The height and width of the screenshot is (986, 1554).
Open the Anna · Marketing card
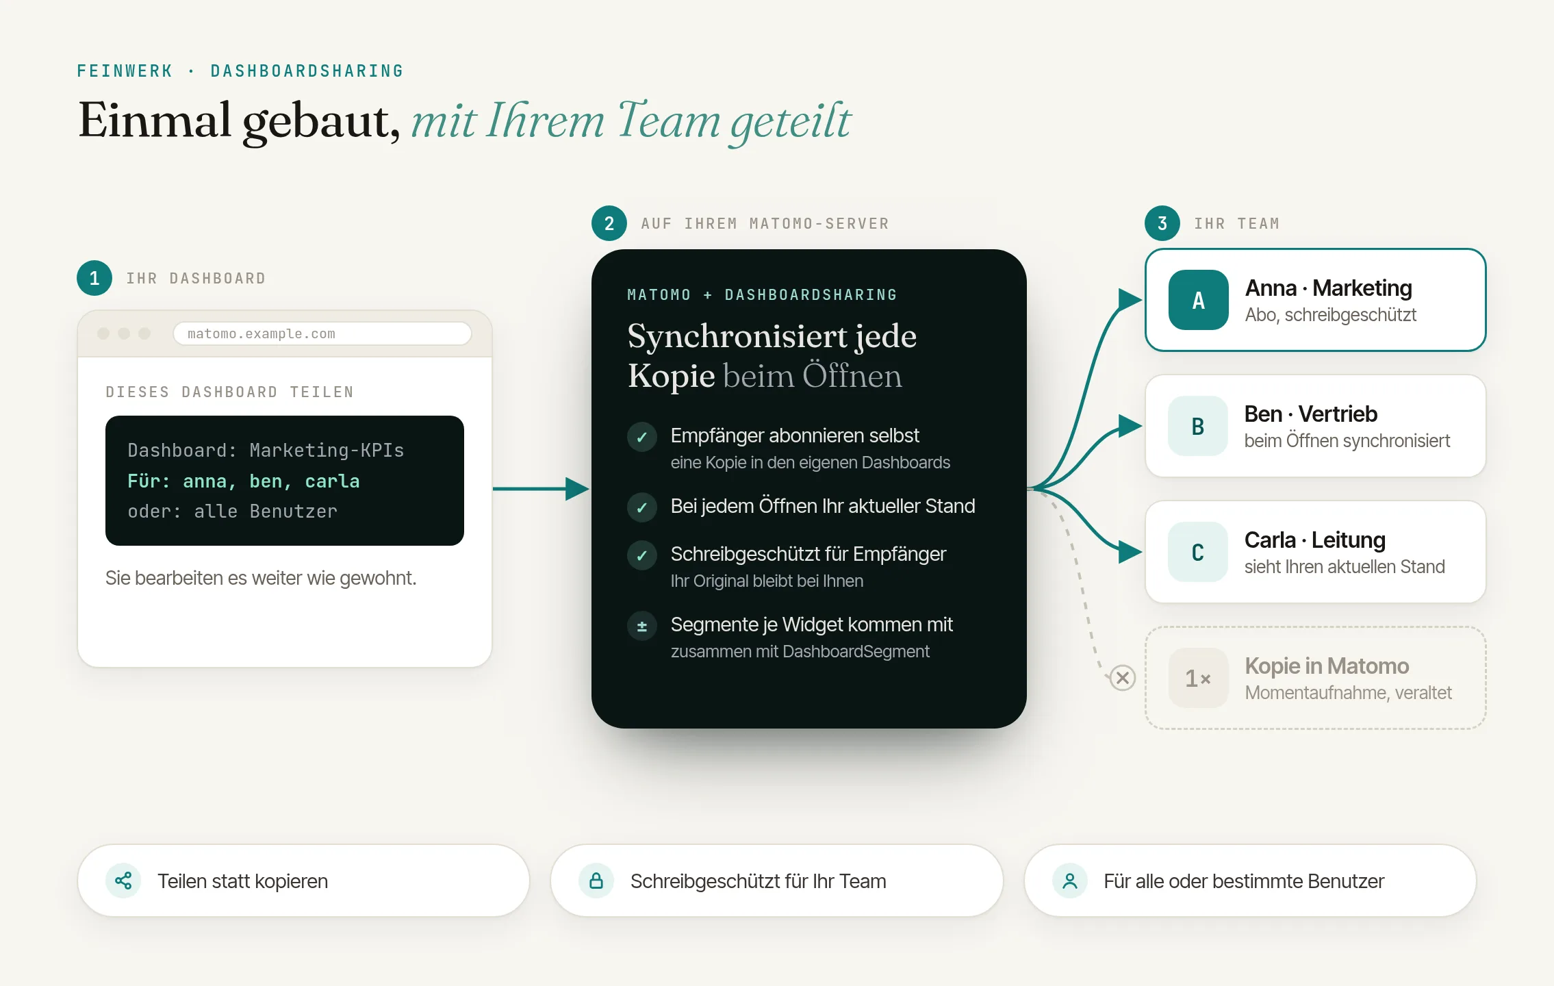[1315, 300]
